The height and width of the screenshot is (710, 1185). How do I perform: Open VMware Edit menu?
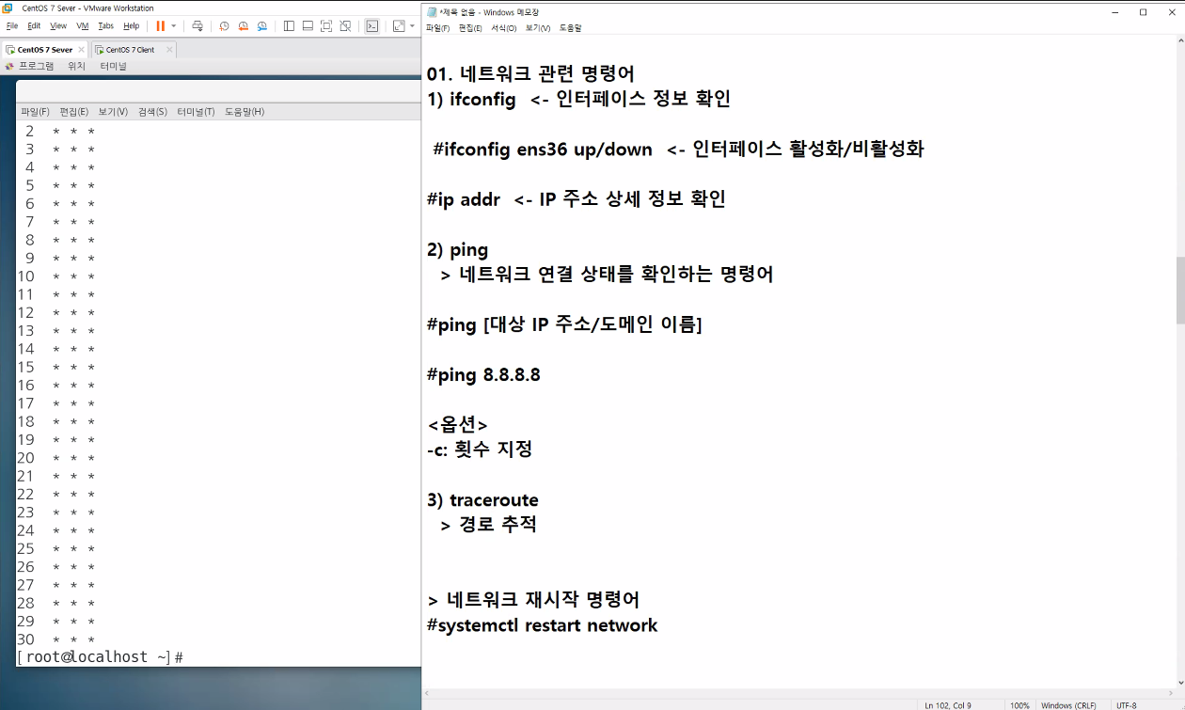tap(34, 26)
